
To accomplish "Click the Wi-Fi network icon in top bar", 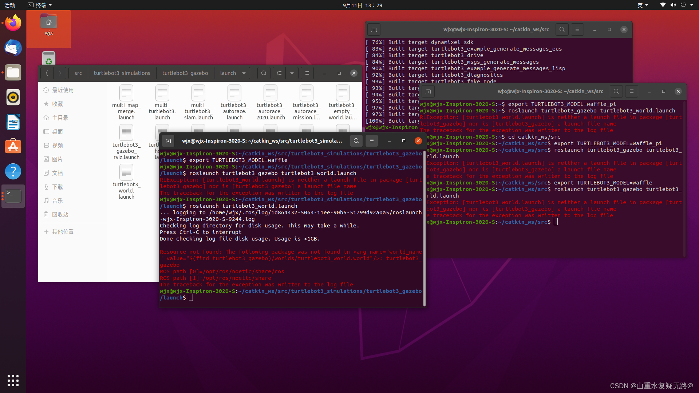I will coord(663,5).
